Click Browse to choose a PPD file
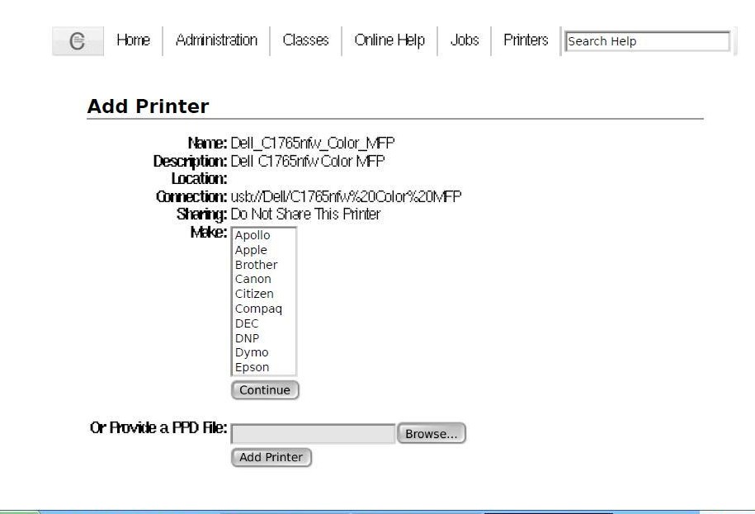Viewport: 755px width, 514px height. pyautogui.click(x=432, y=434)
